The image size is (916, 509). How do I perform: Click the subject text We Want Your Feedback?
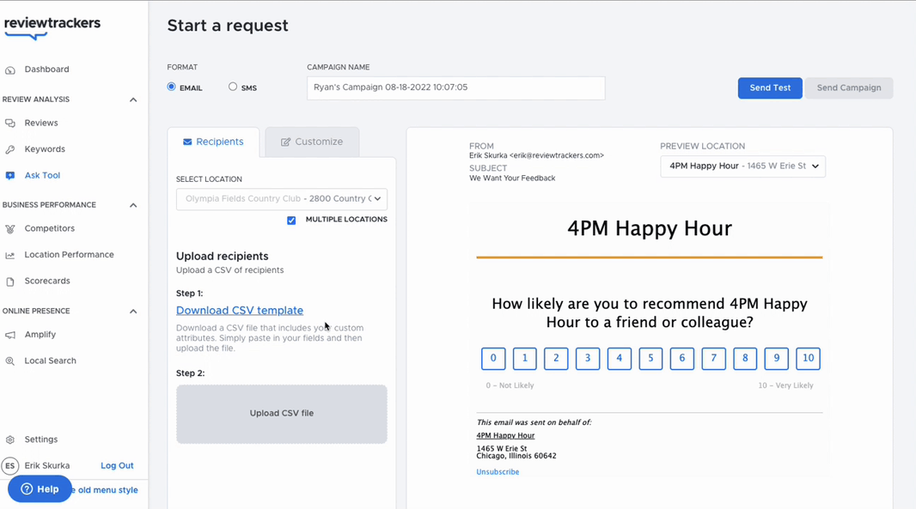pyautogui.click(x=512, y=179)
